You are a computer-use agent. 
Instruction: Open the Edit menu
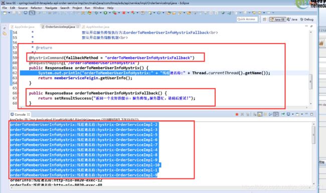[13, 8]
